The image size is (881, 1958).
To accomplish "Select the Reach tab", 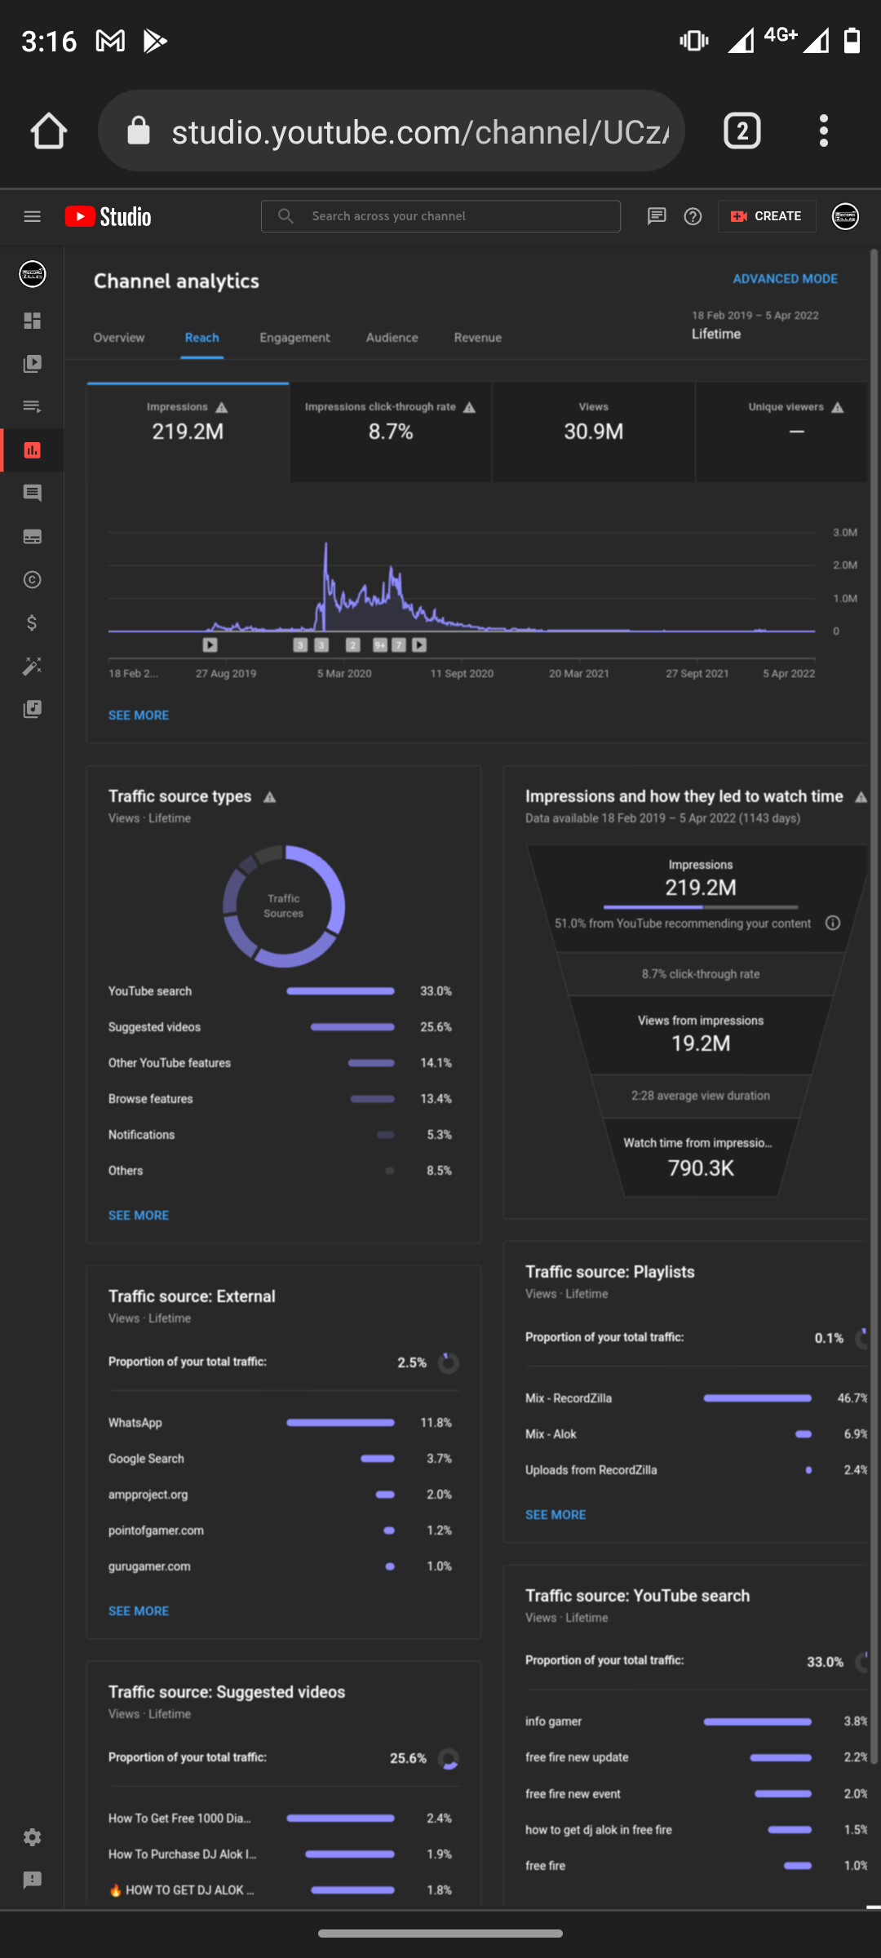I will (201, 338).
